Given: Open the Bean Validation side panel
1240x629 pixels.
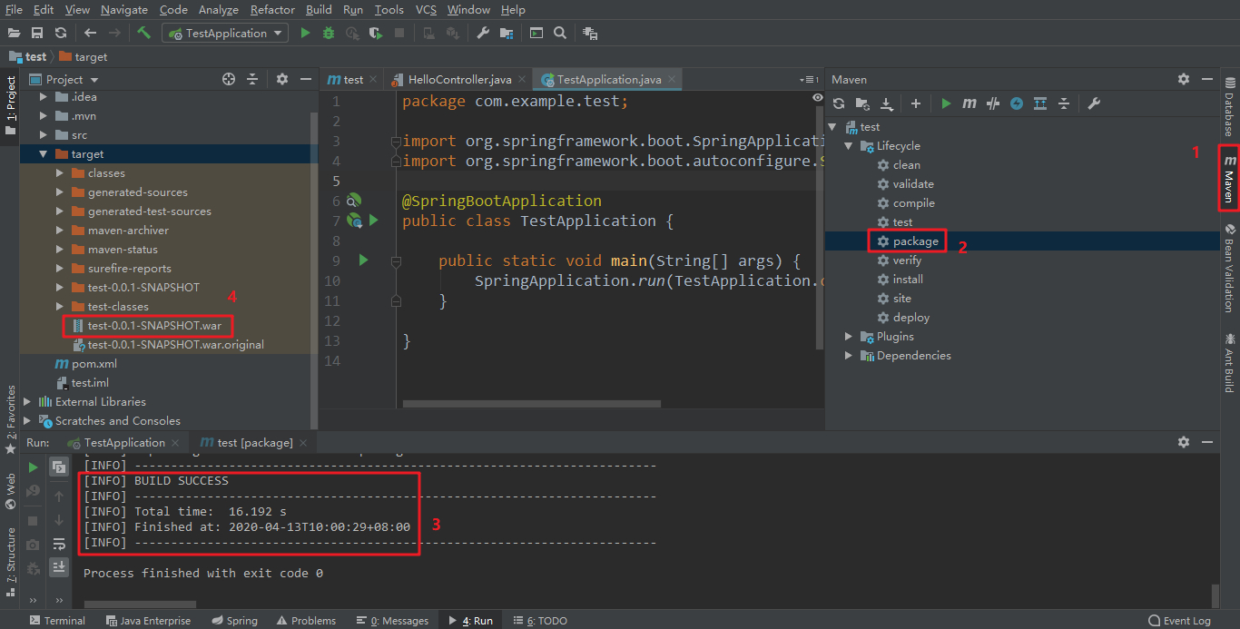Looking at the screenshot, I should [x=1230, y=268].
